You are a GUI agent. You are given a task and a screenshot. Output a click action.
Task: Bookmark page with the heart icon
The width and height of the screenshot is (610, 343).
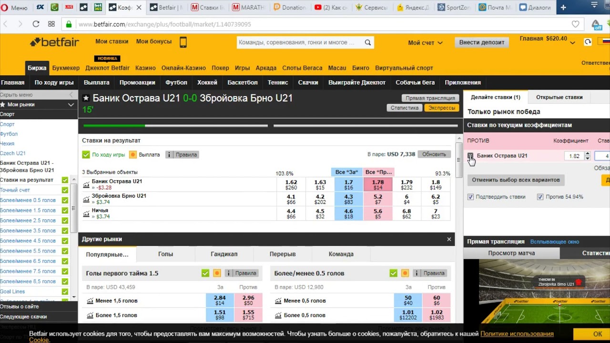(576, 24)
